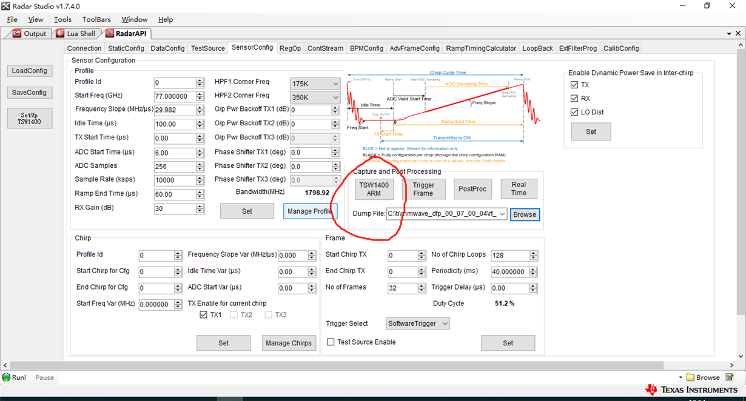Click Set in the Profile section
Image resolution: width=746 pixels, height=401 pixels.
[x=247, y=211]
